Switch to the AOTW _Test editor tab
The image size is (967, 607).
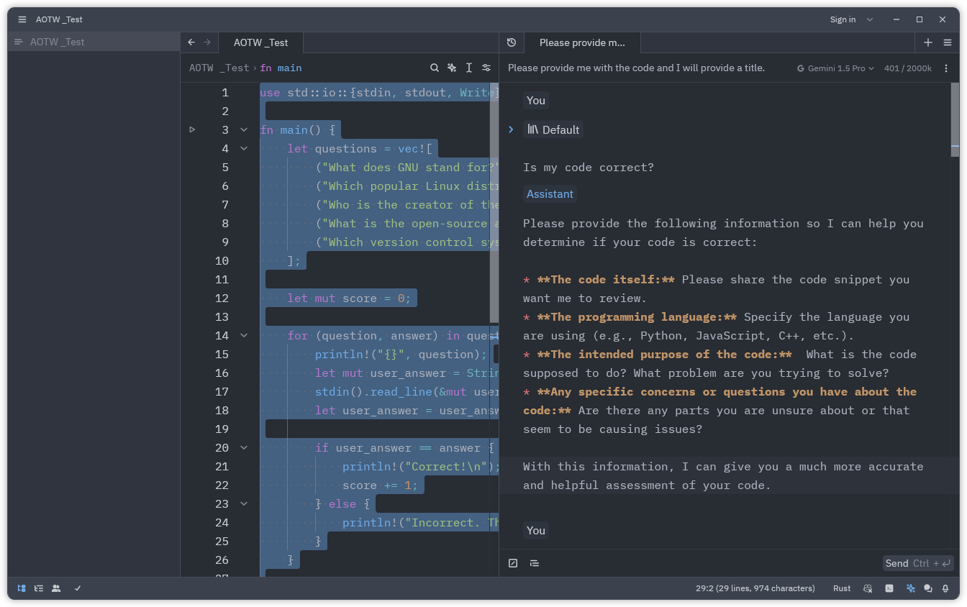(260, 42)
